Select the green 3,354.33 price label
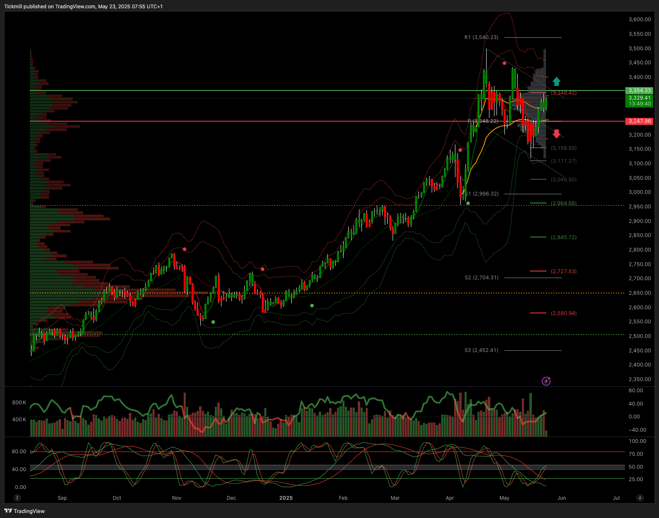659x518 pixels. (x=639, y=90)
